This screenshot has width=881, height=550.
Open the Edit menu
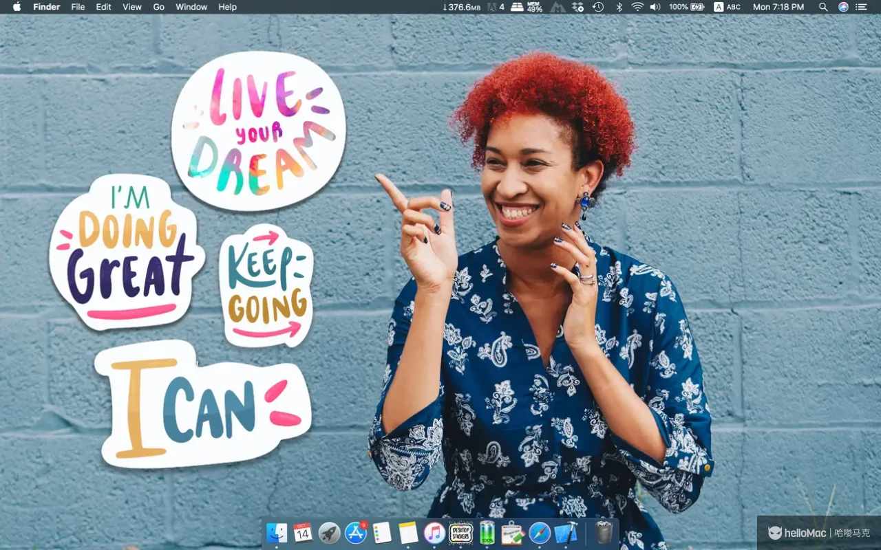(103, 7)
